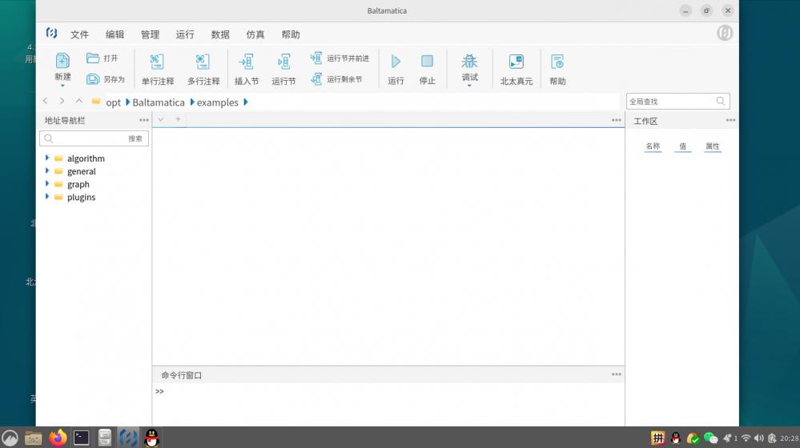Add a new editor tab with plus
This screenshot has height=448, width=800.
[178, 119]
